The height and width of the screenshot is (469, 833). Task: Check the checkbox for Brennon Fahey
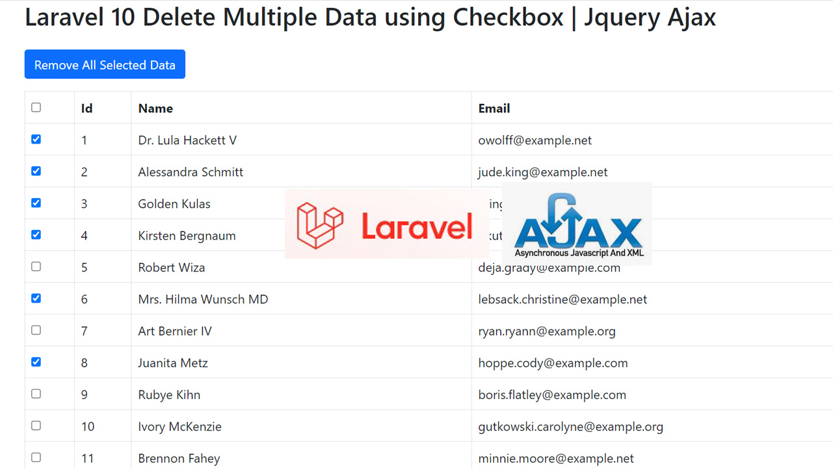click(36, 457)
